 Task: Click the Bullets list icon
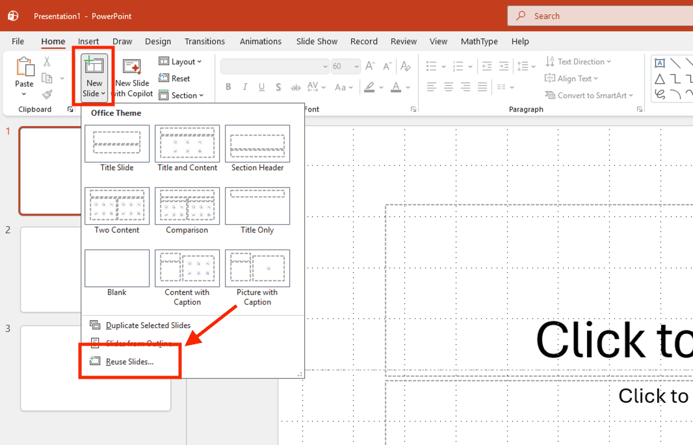pos(432,66)
